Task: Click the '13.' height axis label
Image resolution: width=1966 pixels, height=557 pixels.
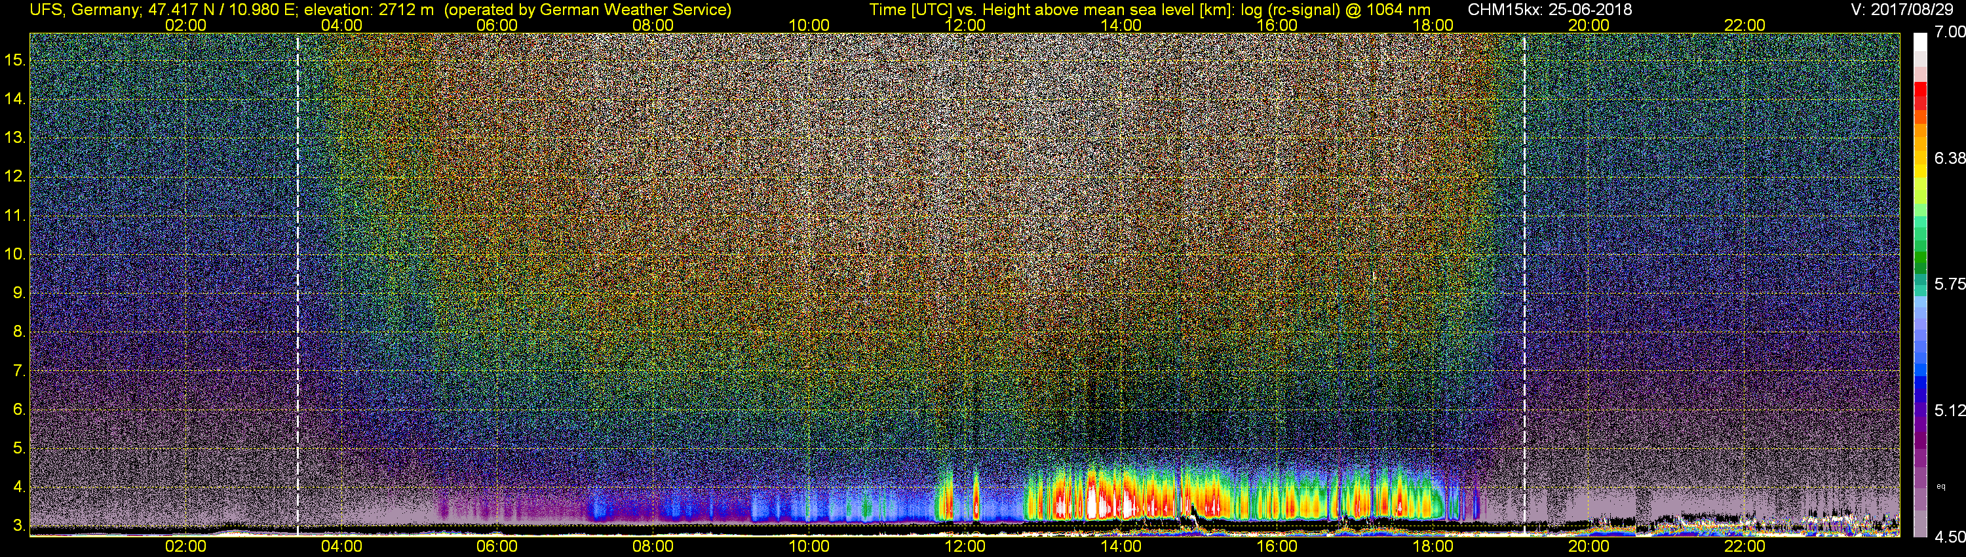Action: [x=15, y=138]
